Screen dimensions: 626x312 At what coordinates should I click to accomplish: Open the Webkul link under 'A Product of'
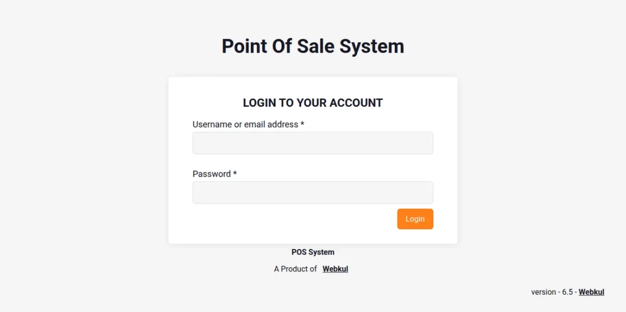(x=335, y=269)
